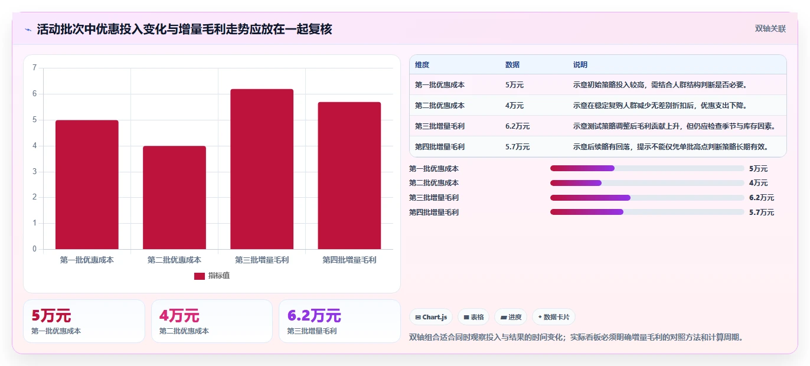810x366 pixels.
Task: Click the 说明 column header
Action: pos(580,65)
